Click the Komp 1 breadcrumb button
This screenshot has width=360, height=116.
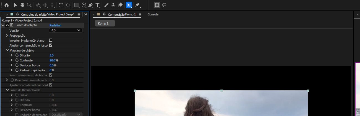tap(105, 23)
